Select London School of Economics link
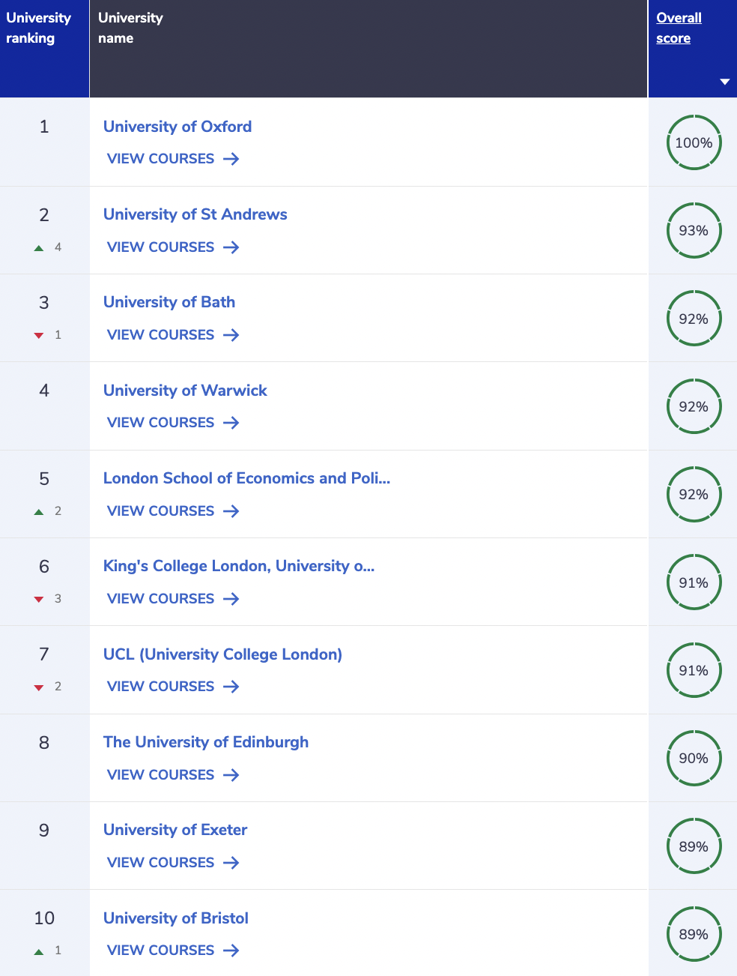This screenshot has width=737, height=976. click(x=246, y=478)
